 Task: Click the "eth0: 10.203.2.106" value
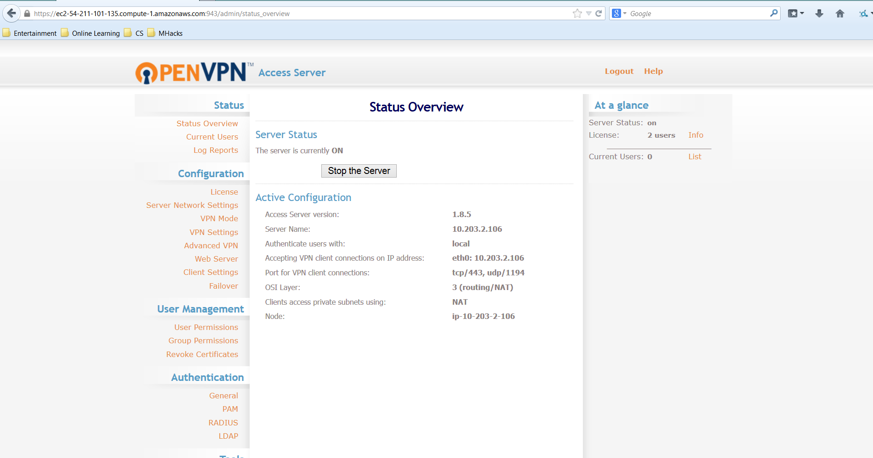(x=488, y=258)
